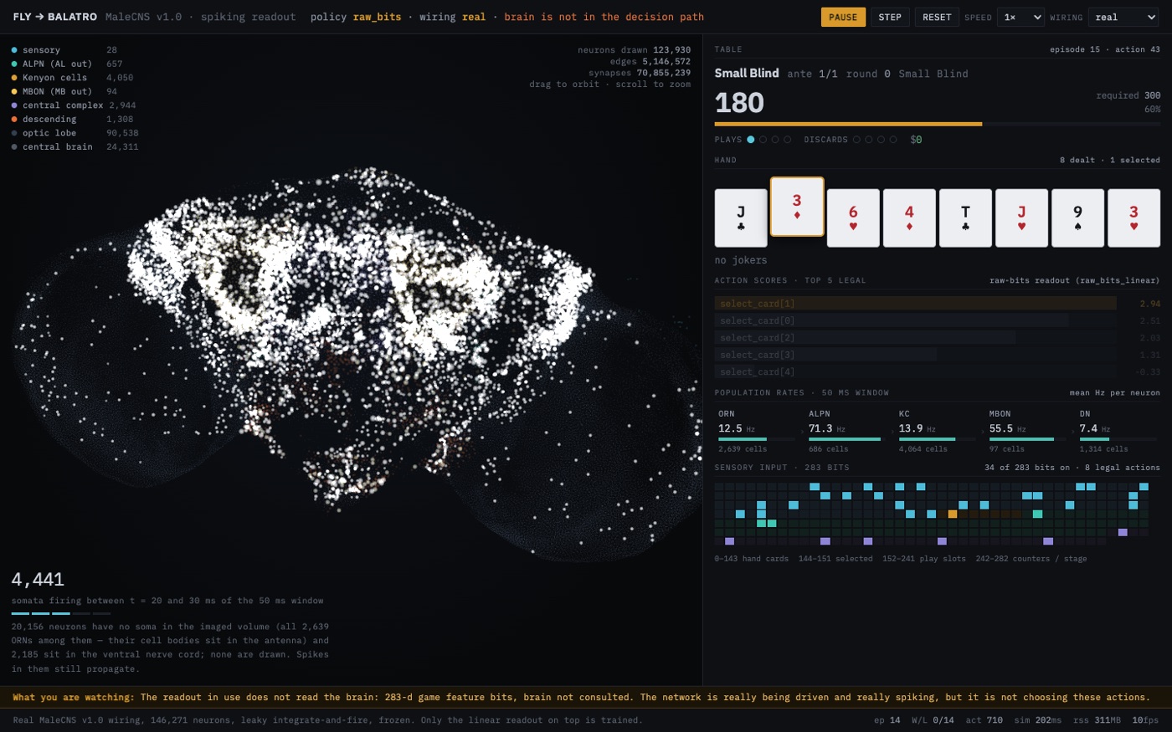
Task: Deselect the raised 3 of diamonds card
Action: point(797,207)
